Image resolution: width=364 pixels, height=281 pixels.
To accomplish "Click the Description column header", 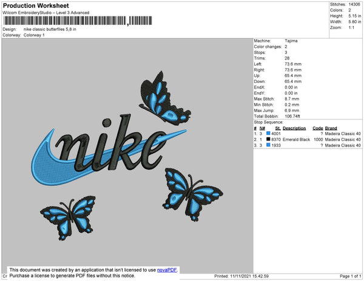I will 294,128.
